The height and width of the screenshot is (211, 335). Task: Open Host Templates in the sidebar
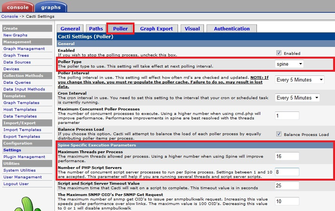click(20, 110)
